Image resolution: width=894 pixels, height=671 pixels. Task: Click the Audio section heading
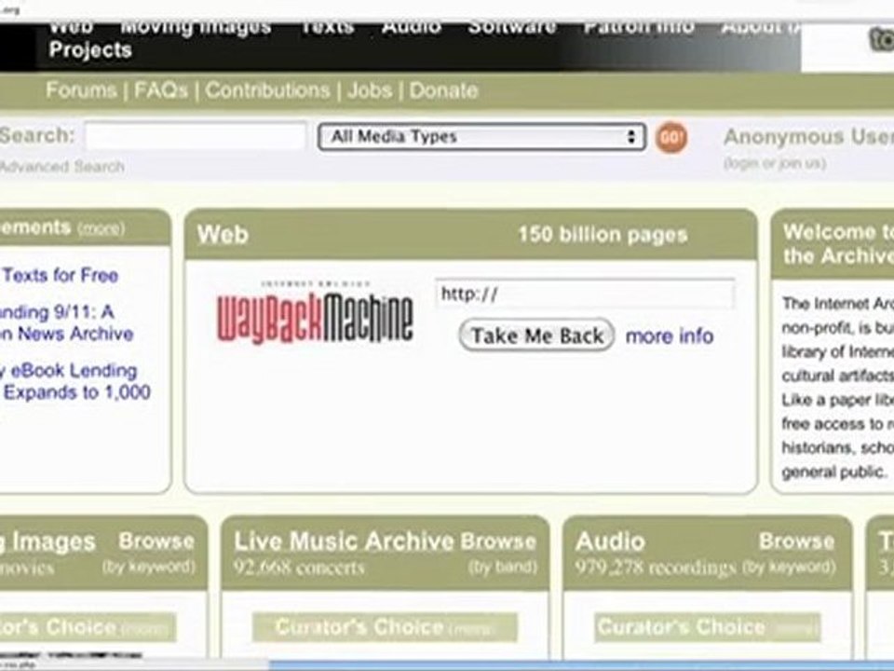click(x=610, y=541)
